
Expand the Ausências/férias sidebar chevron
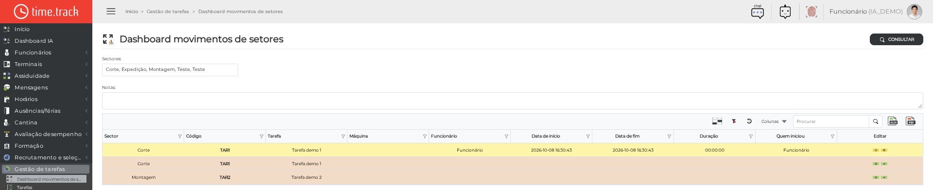pyautogui.click(x=86, y=111)
